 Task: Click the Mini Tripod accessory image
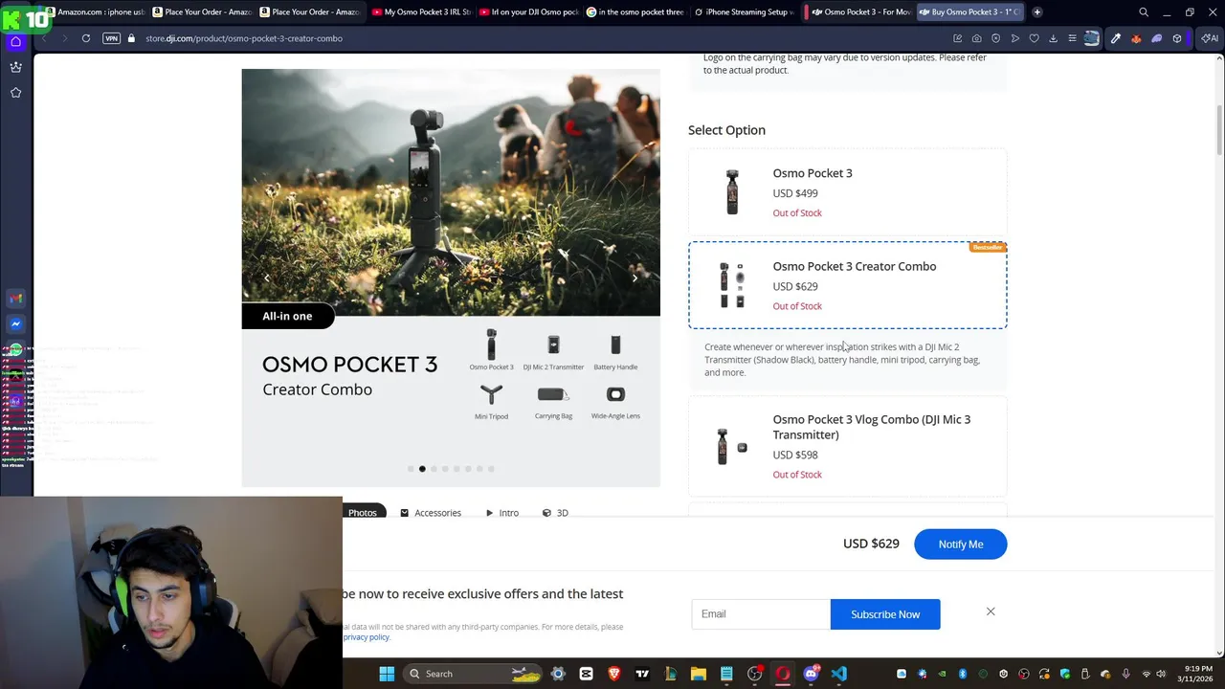coord(491,394)
